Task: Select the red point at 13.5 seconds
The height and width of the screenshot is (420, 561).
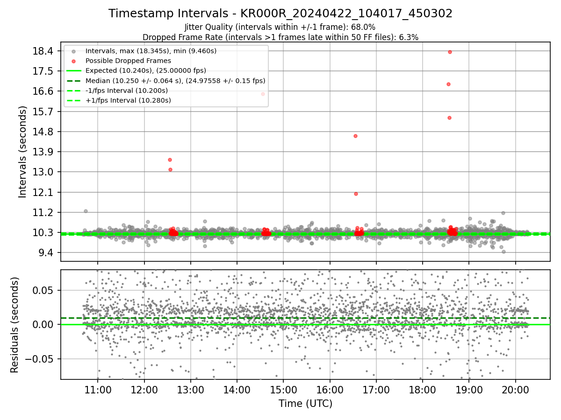Action: tap(170, 160)
